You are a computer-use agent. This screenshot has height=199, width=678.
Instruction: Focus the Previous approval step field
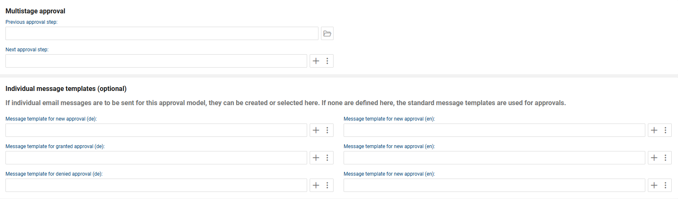pyautogui.click(x=162, y=33)
